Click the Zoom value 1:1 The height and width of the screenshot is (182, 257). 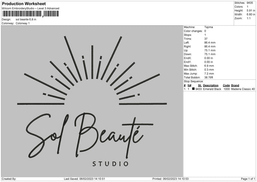point(248,18)
